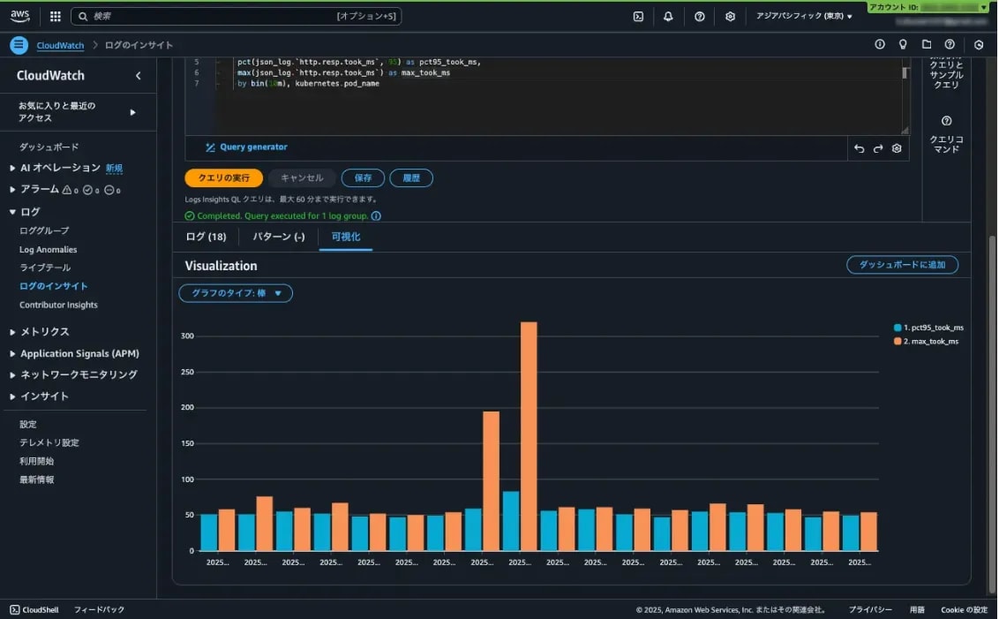
Task: Open the クエリコマンド help icon
Action: 946,121
